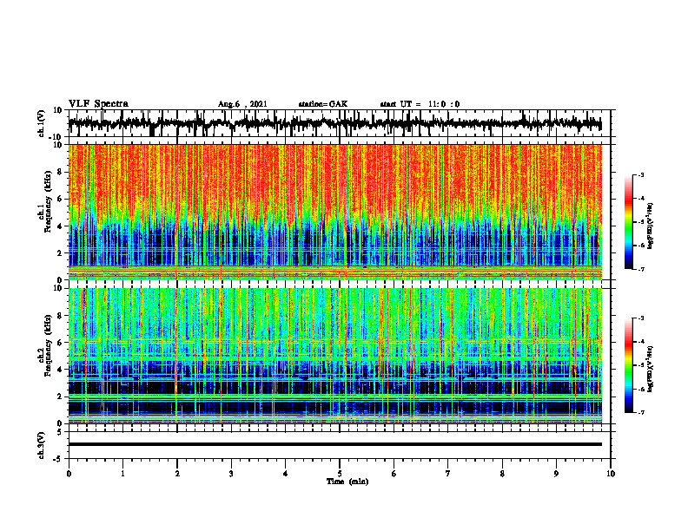Viewport: 688px width, 531px height.
Task: Click the ch.3 flat voltage line
Action: pos(334,444)
